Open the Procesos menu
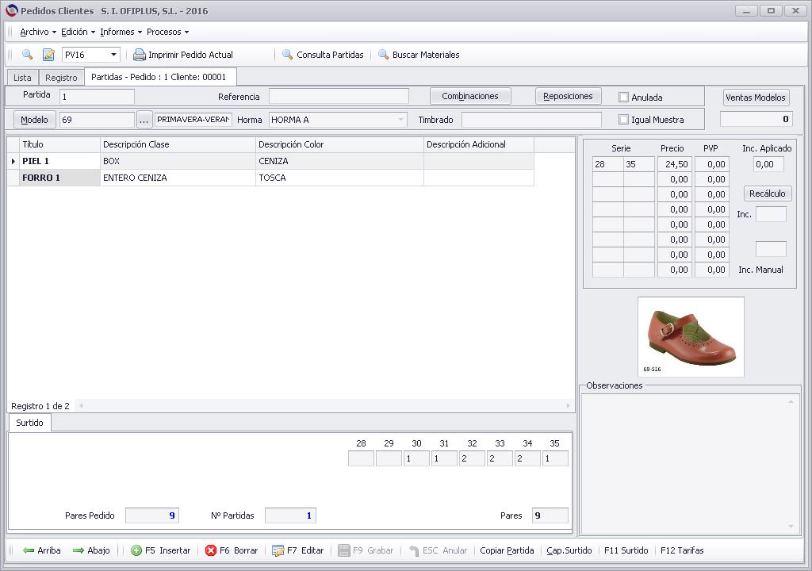 click(167, 33)
